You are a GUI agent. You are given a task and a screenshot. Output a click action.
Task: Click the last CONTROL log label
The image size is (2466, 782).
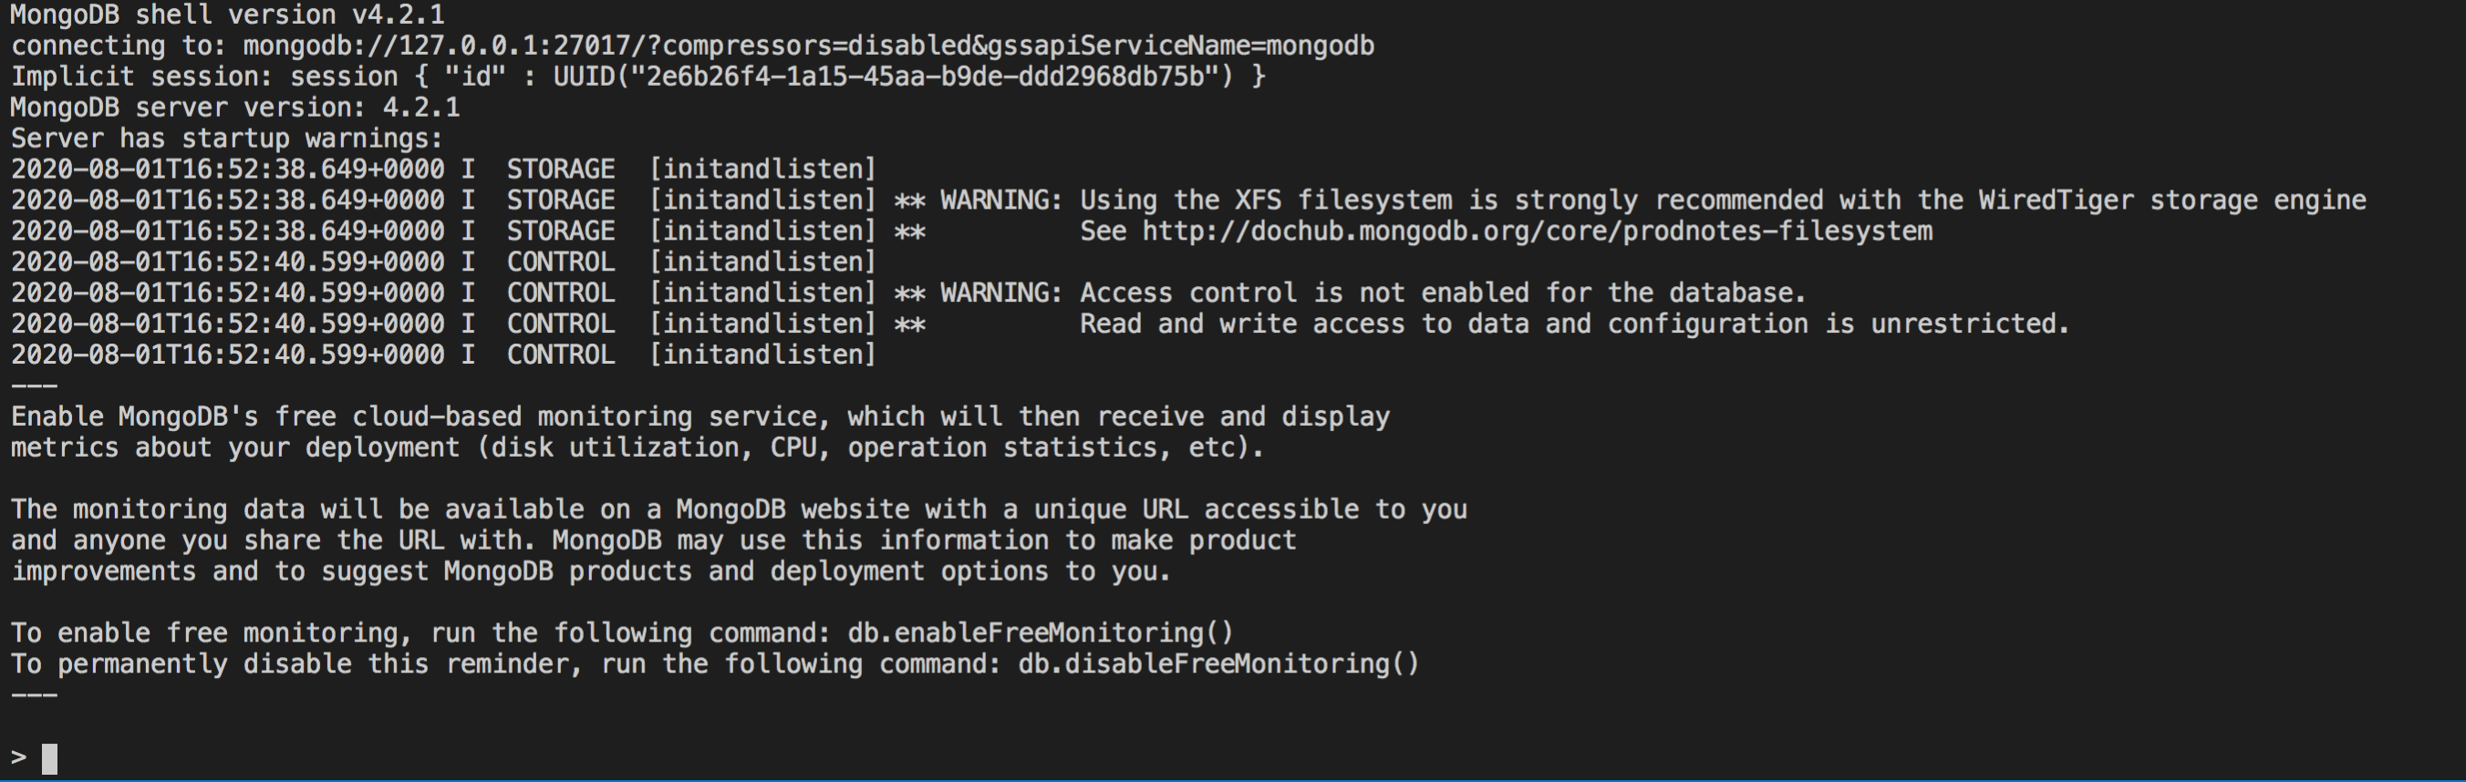click(x=561, y=355)
